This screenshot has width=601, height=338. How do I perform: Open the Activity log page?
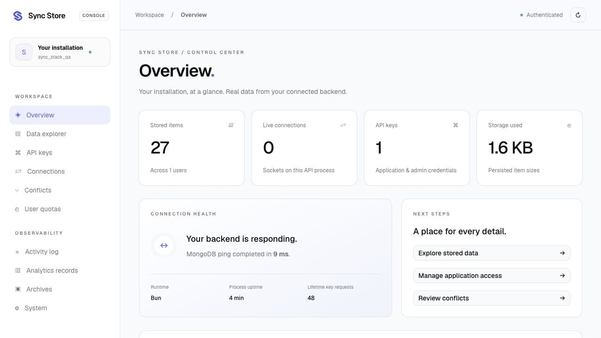(x=60, y=252)
